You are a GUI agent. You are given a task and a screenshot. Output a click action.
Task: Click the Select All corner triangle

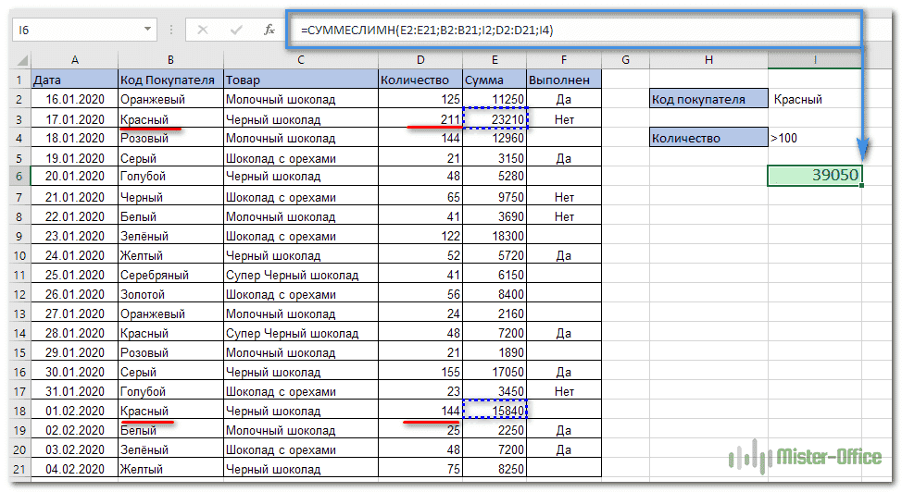pyautogui.click(x=21, y=60)
